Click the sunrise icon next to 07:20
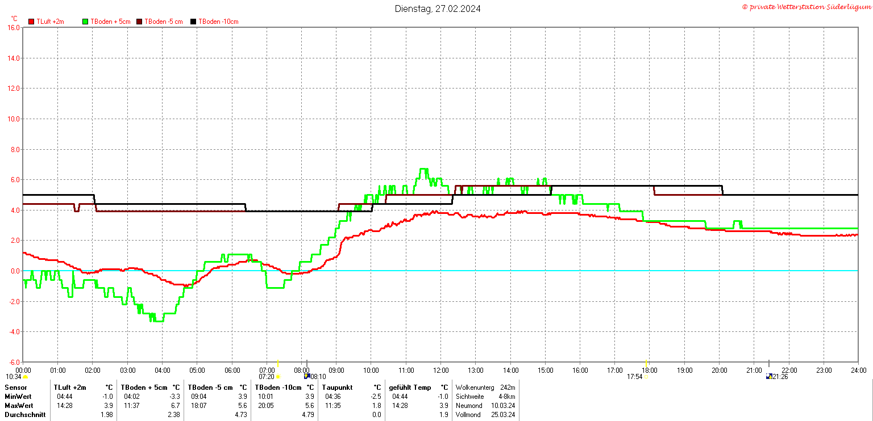 coord(278,377)
